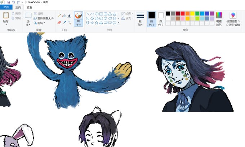Choose the Oval callout shape

(x=110, y=23)
